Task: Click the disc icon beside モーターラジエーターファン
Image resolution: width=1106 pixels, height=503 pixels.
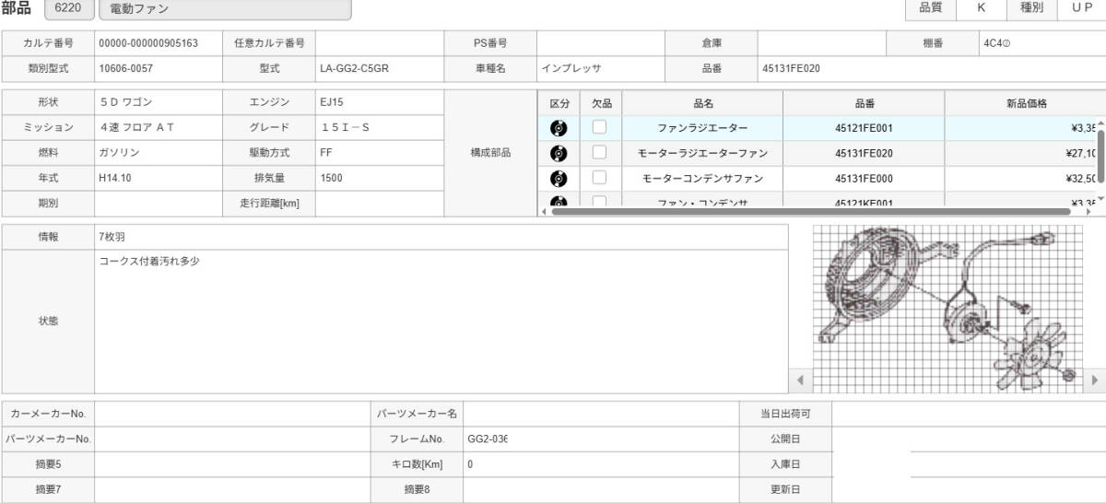Action: (x=559, y=153)
